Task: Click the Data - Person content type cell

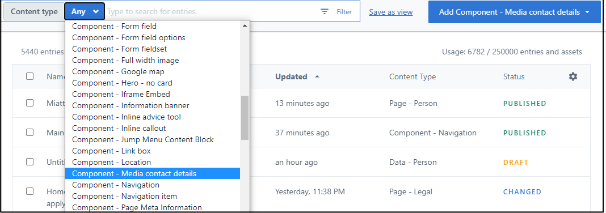Action: (413, 162)
